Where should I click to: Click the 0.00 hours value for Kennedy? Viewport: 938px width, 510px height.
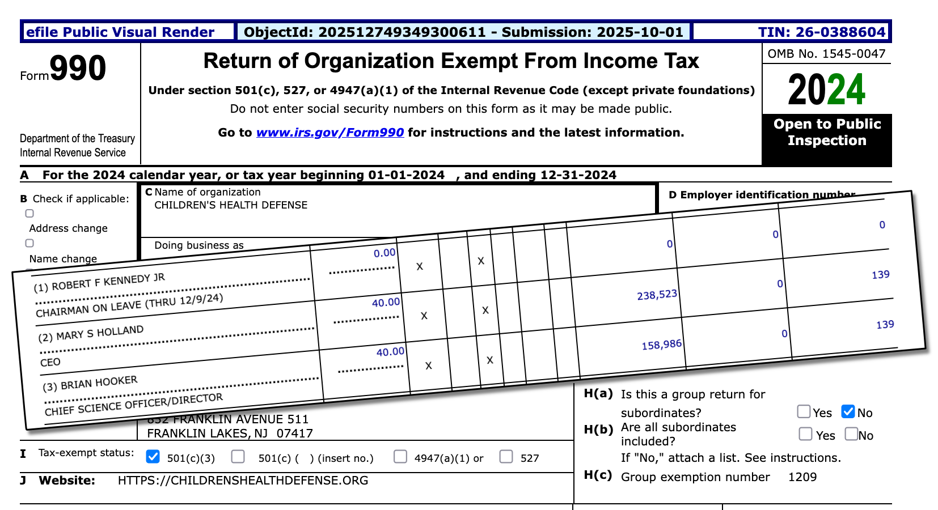click(x=385, y=253)
